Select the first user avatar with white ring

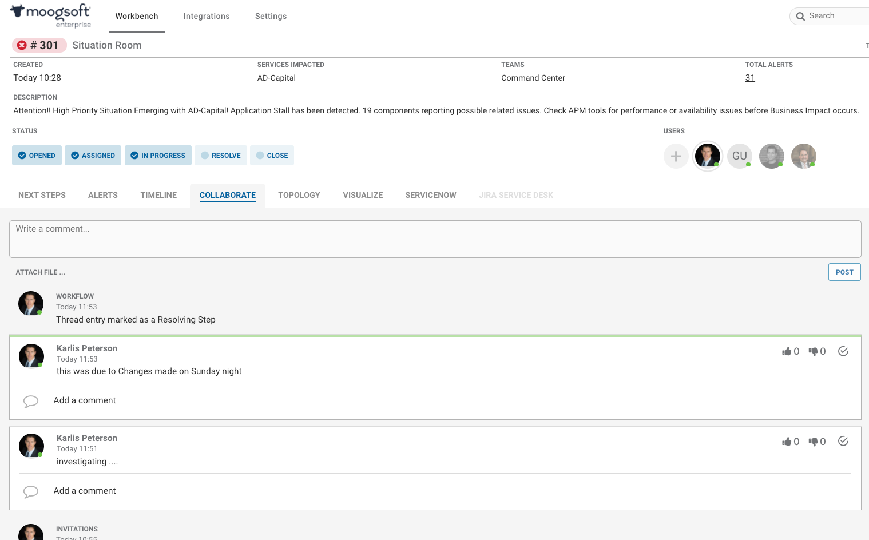point(708,156)
